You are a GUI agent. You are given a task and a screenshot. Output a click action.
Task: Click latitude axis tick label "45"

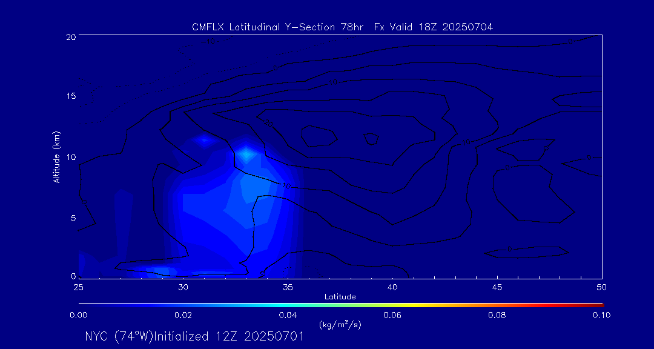[x=497, y=287]
